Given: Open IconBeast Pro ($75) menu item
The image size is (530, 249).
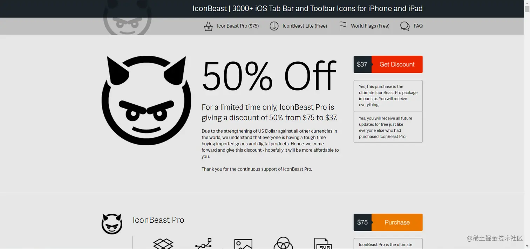Looking at the screenshot, I should 238,26.
